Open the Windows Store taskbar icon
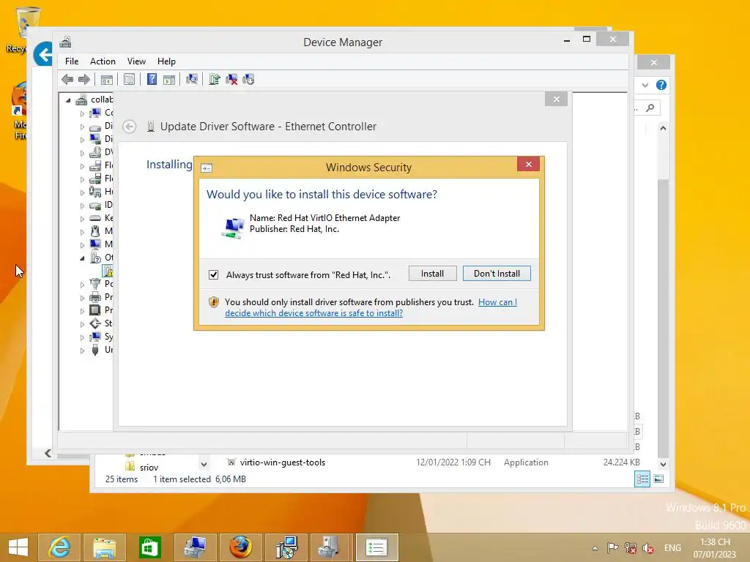 point(149,547)
